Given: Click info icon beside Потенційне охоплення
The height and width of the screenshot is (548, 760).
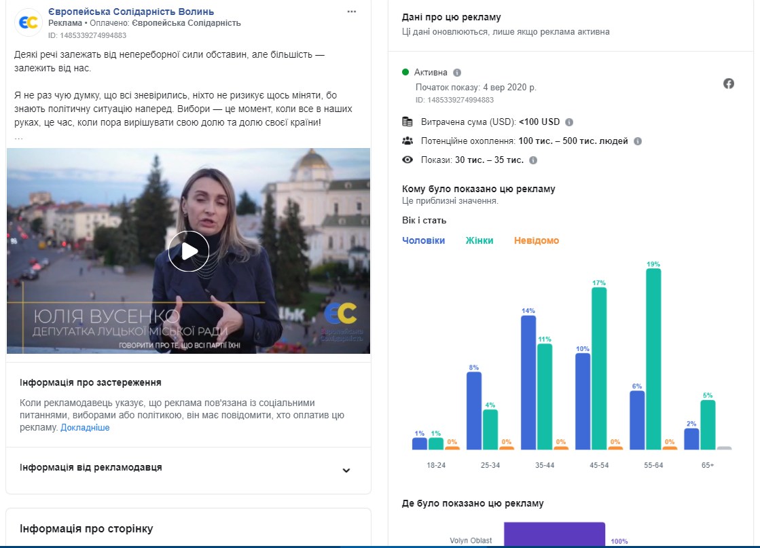Looking at the screenshot, I should point(638,141).
